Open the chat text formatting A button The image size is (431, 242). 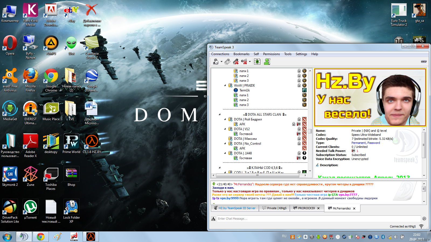[213, 219]
